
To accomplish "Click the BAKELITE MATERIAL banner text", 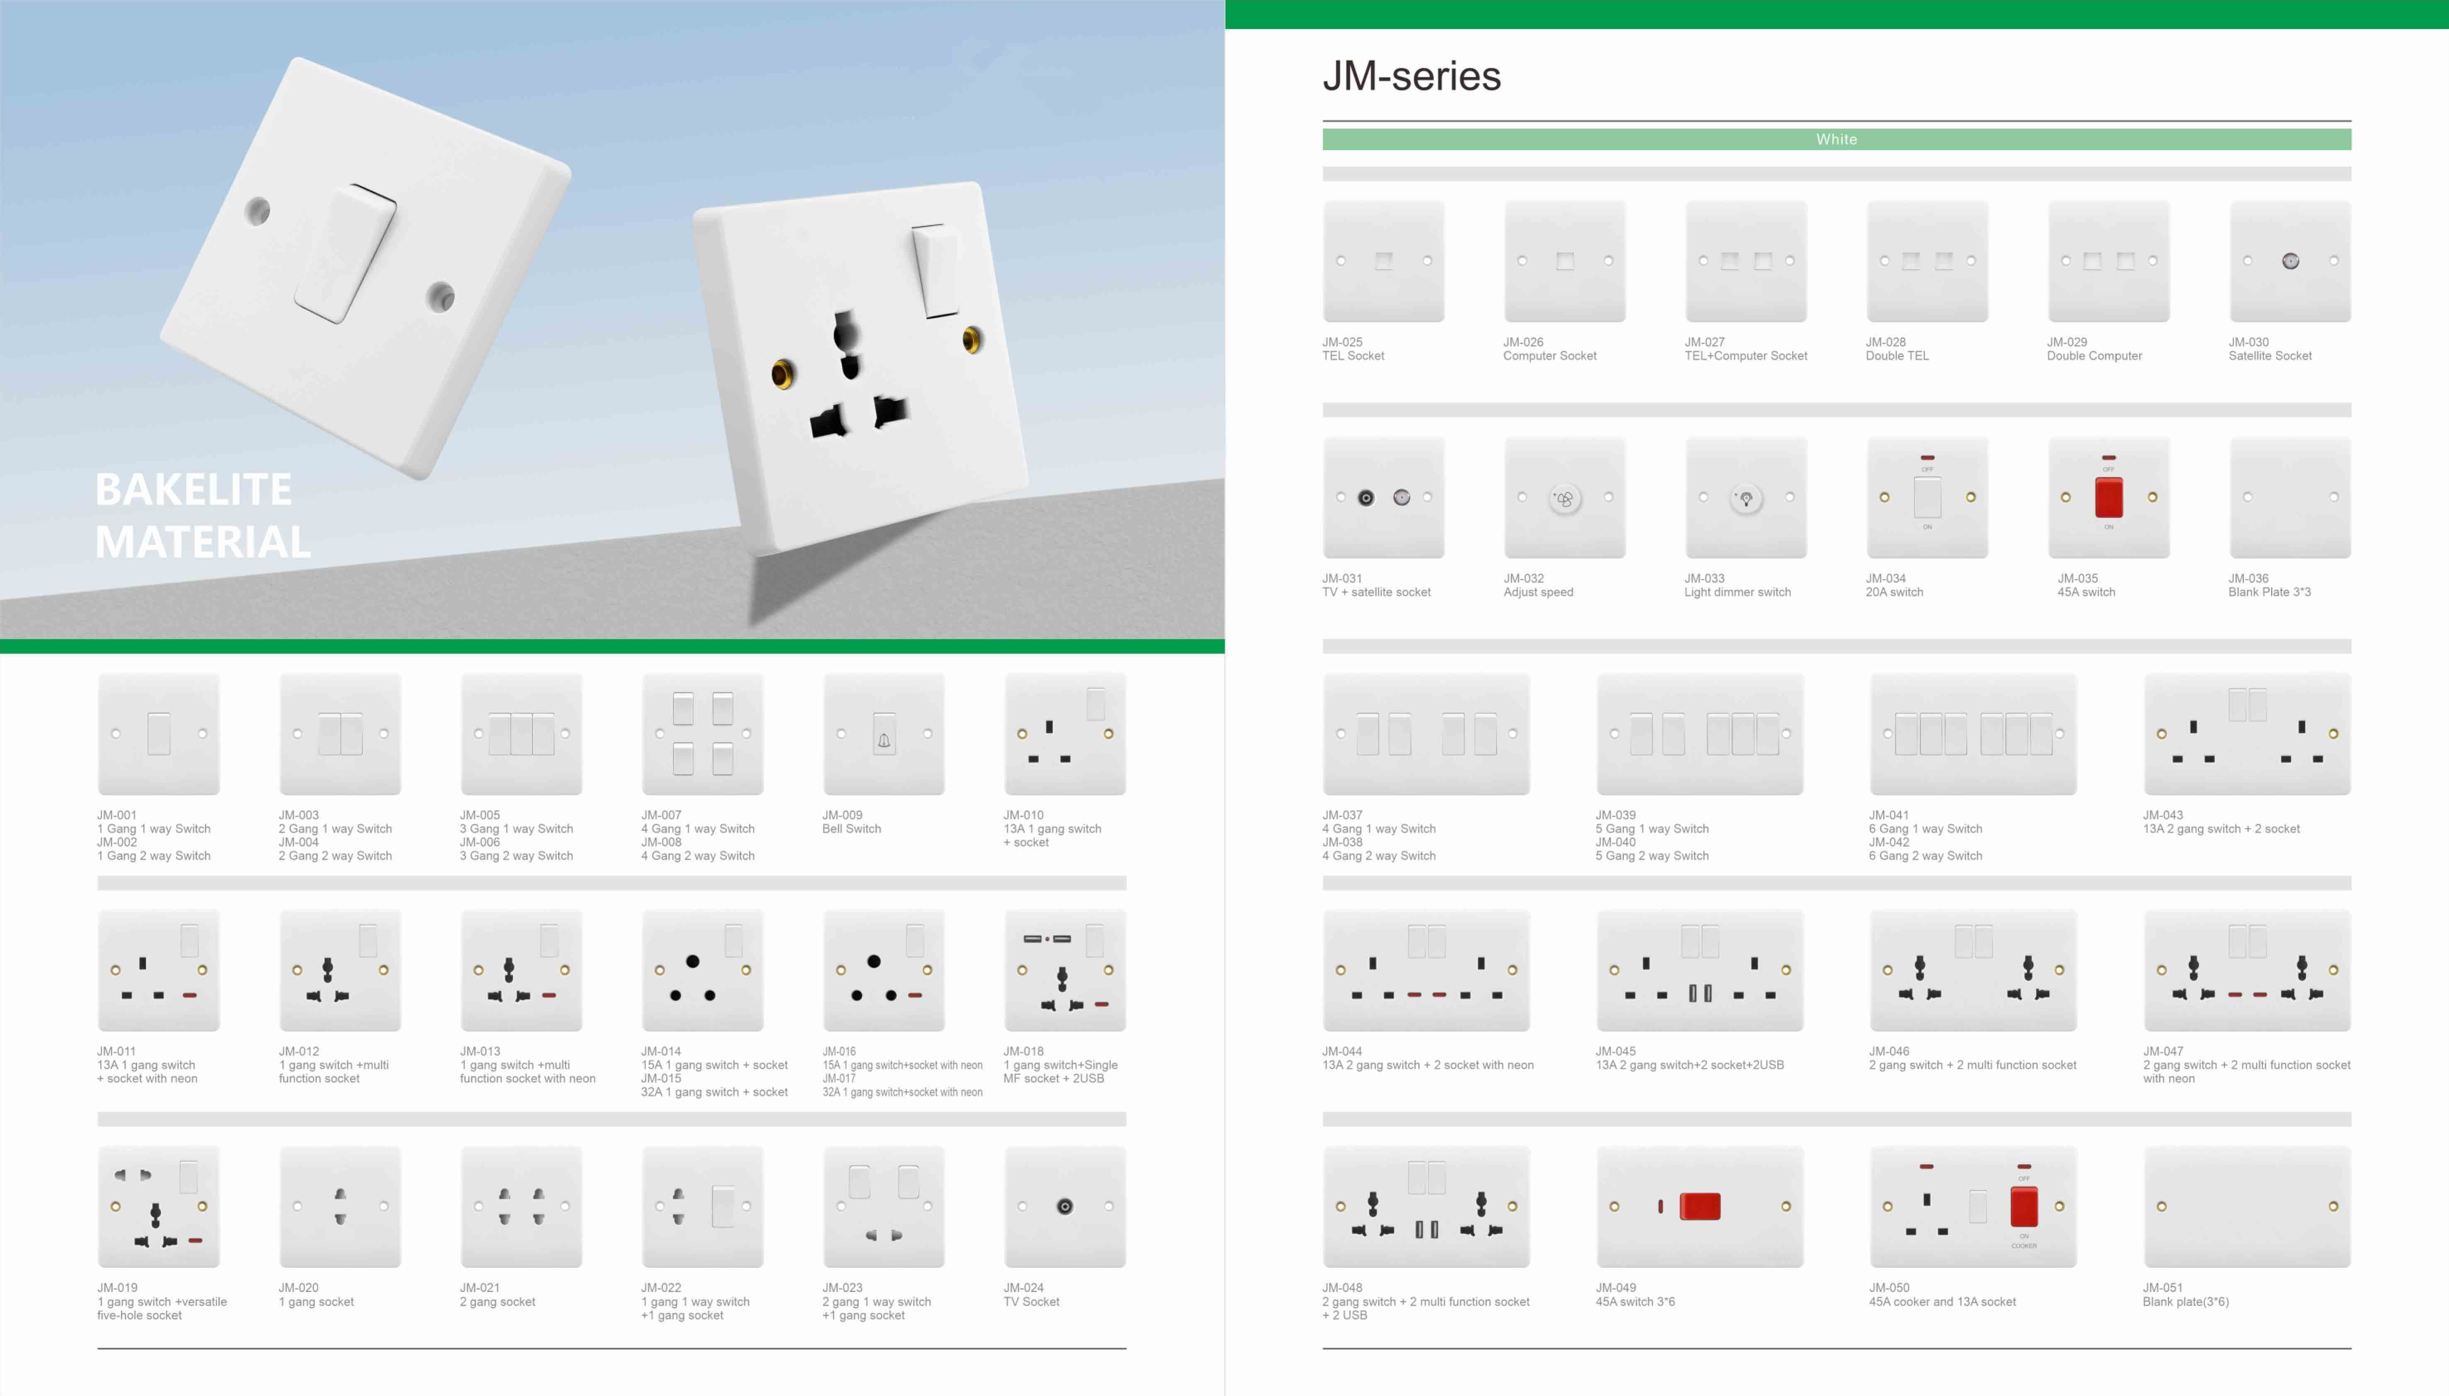I will pyautogui.click(x=202, y=516).
